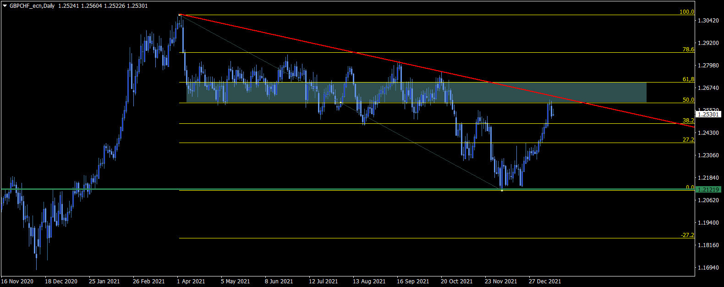Click the current price tag 1.25301
Screen dimensions: 724x287
point(708,114)
